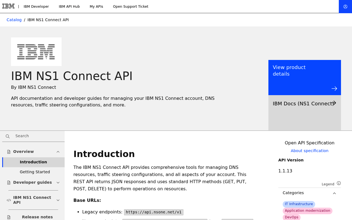Click the API version value 1.1.13
Screen dimensions: 352x220
click(285, 171)
